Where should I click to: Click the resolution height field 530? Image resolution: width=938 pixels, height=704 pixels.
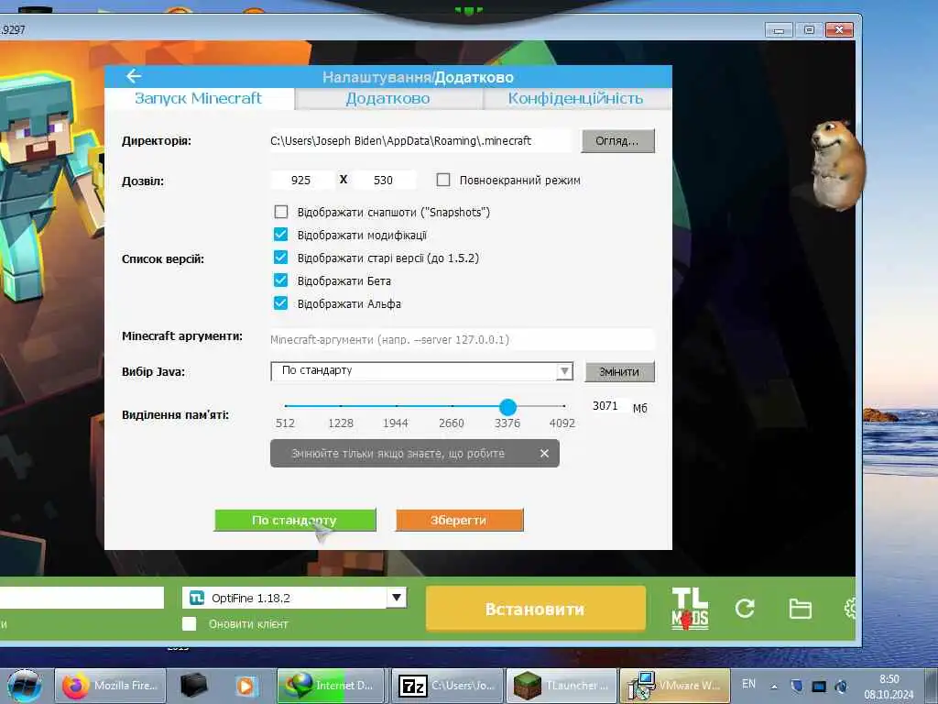(x=384, y=181)
